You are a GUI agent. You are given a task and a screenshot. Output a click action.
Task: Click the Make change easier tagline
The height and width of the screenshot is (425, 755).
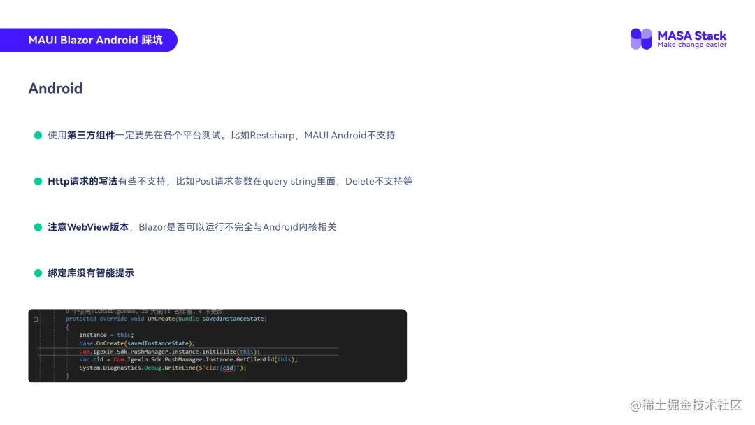pyautogui.click(x=692, y=43)
